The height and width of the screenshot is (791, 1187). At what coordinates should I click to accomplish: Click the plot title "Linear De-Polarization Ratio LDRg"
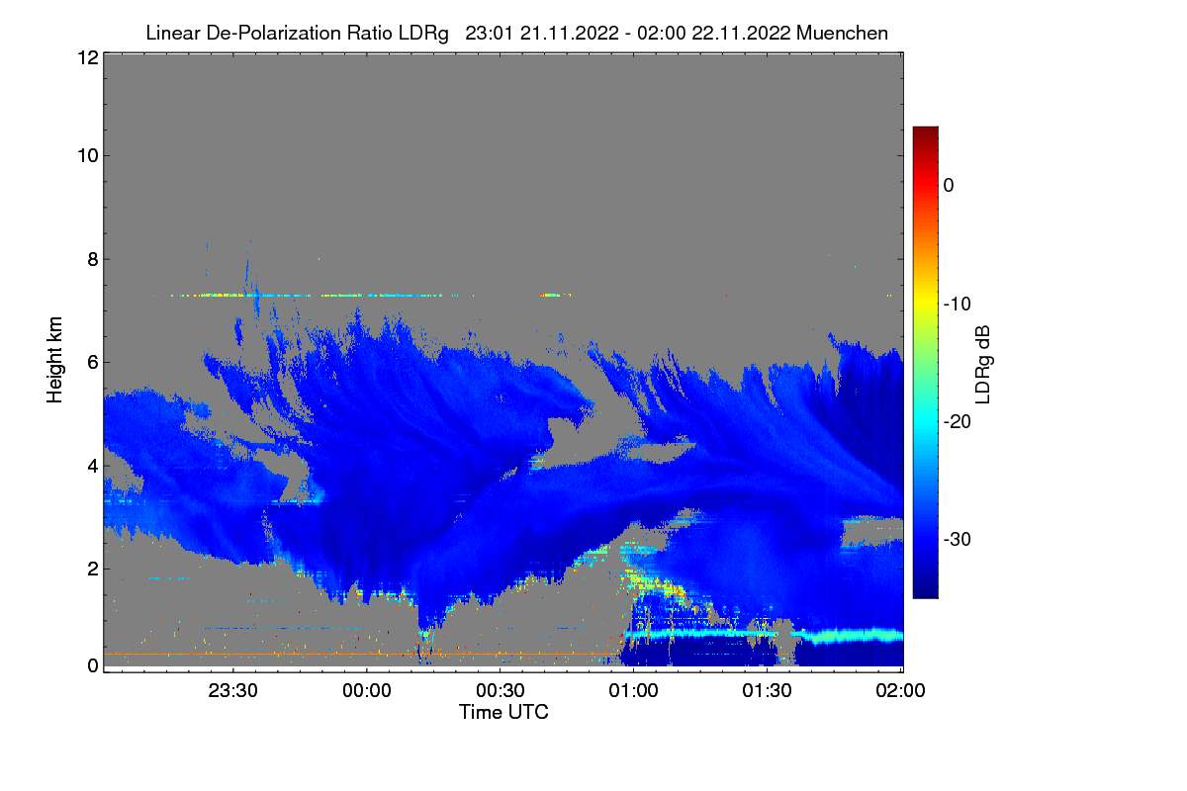pyautogui.click(x=297, y=34)
